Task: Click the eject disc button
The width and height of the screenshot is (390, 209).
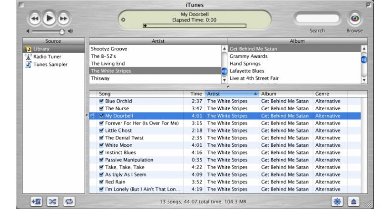Action: point(354,201)
